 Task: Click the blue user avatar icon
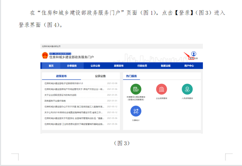tap(194, 54)
